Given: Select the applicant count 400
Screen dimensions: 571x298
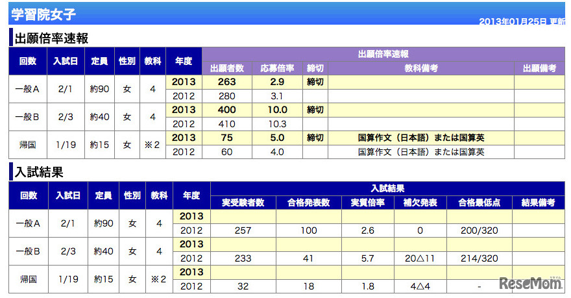Looking at the screenshot, I should click(x=227, y=110).
